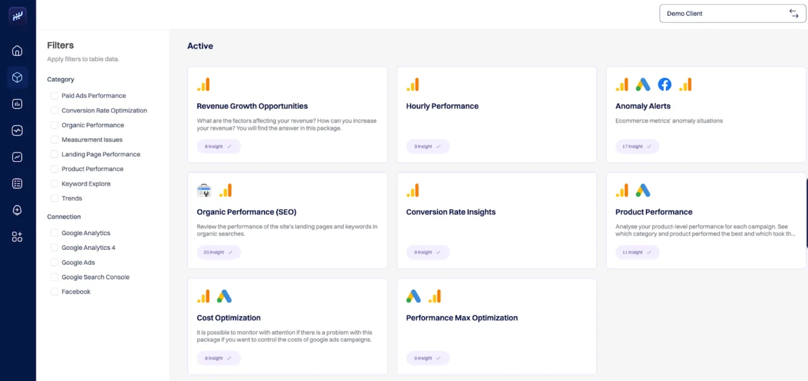
Task: Open the Conversion Rate Insights card title
Action: click(451, 212)
